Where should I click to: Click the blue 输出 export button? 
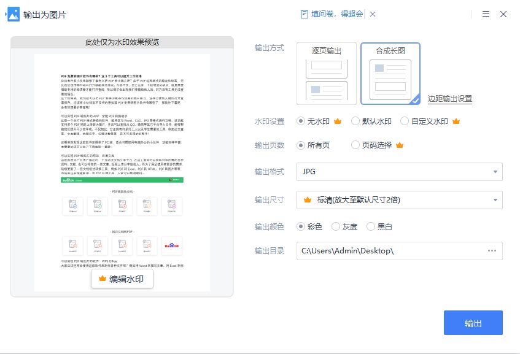pyautogui.click(x=473, y=322)
